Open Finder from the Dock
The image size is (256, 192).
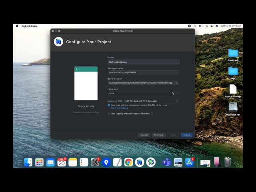(x=28, y=162)
